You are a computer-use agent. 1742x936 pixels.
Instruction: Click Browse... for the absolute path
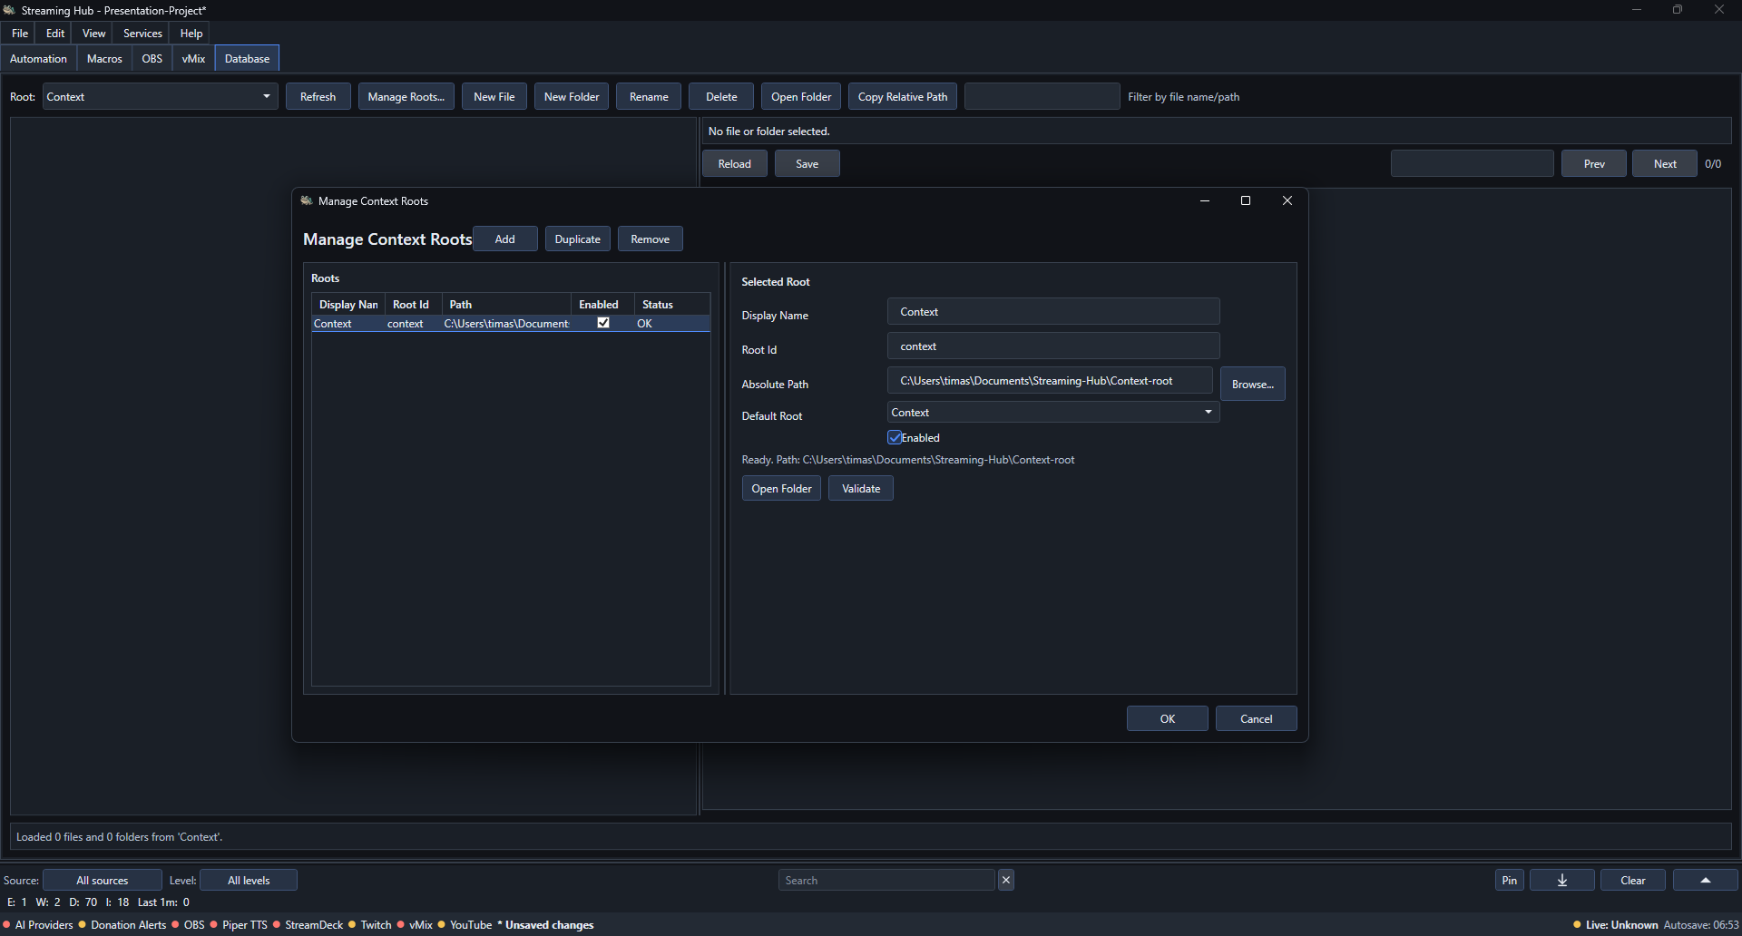[x=1252, y=384]
